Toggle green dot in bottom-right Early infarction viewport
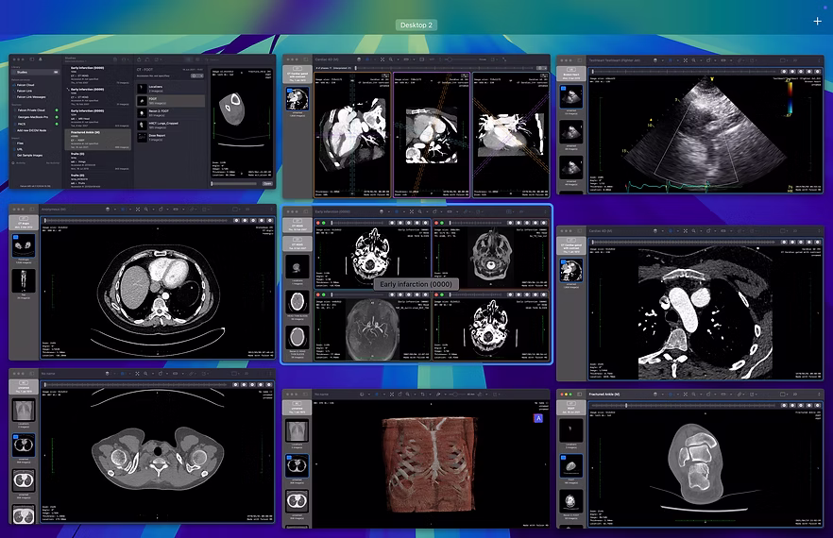This screenshot has width=833, height=538. click(442, 294)
